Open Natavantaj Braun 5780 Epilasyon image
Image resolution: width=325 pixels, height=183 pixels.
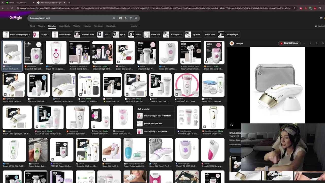tap(213, 85)
